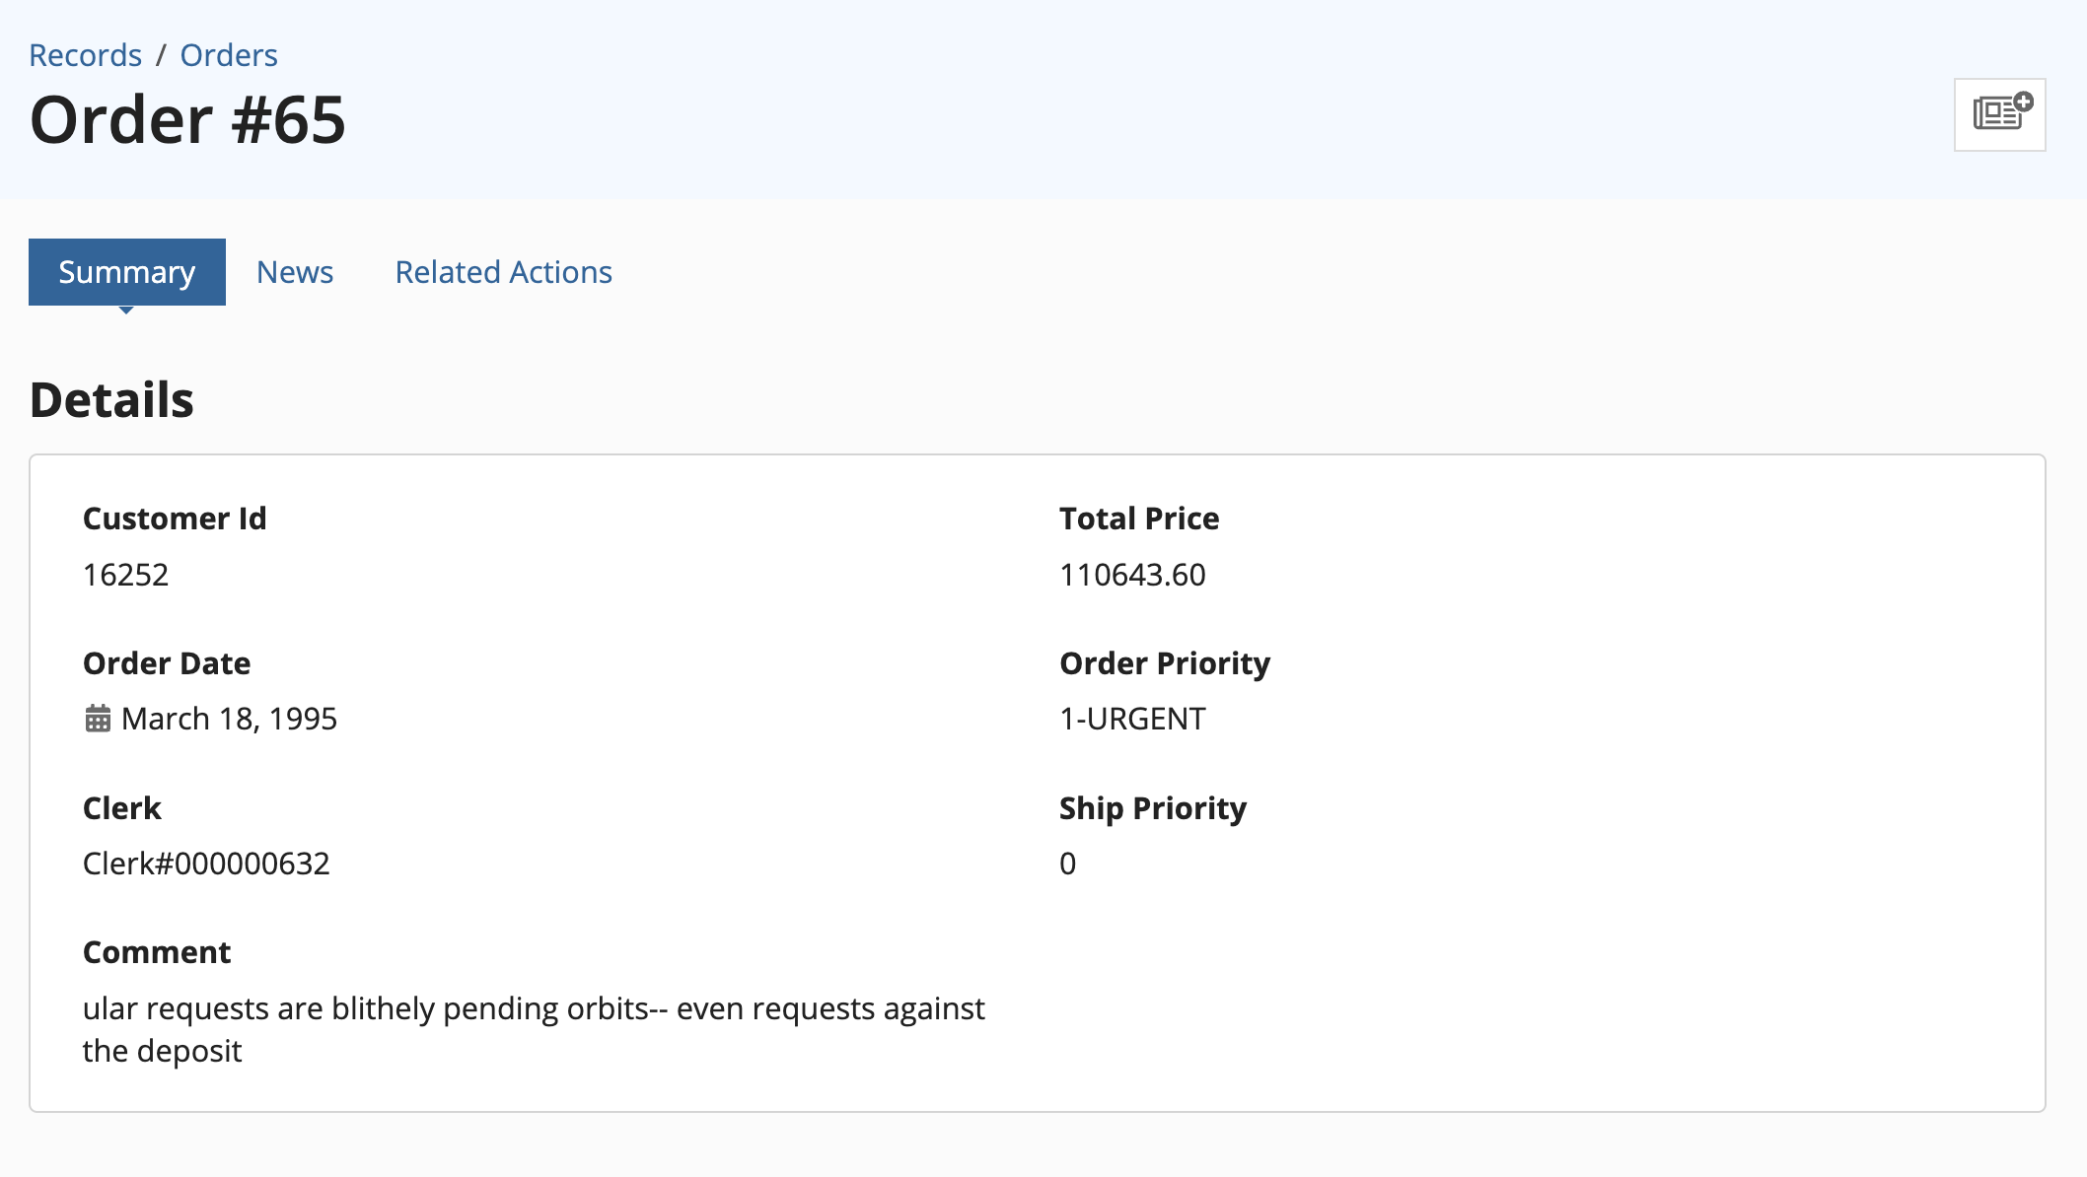
Task: Click the 1-URGENT order priority value
Action: [x=1132, y=719]
